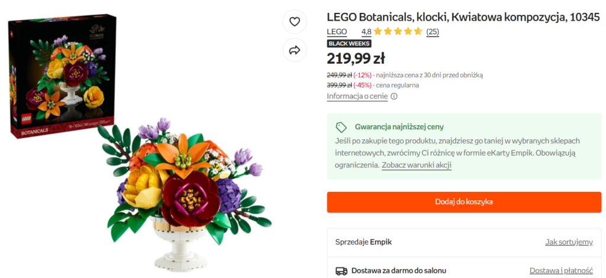
Task: Click the yellow star rating icons
Action: point(398,32)
